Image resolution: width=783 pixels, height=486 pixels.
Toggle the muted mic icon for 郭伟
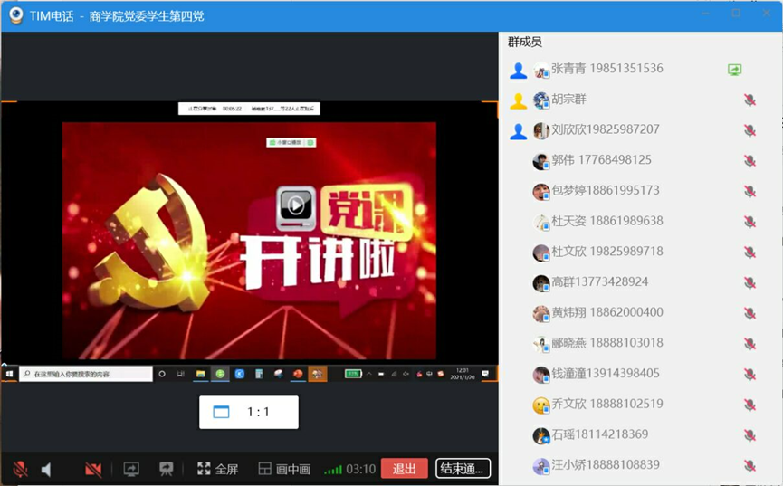click(x=750, y=161)
